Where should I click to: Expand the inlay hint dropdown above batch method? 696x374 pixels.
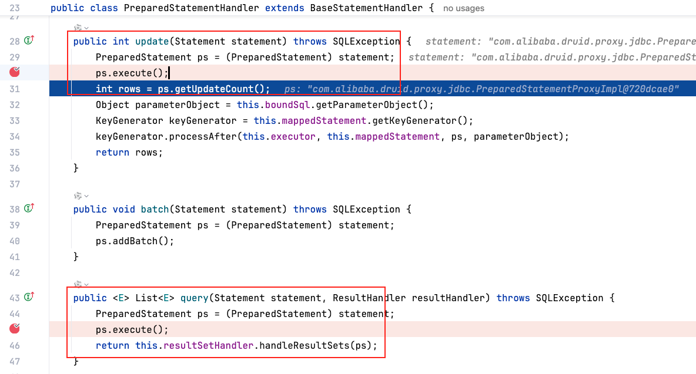[81, 196]
